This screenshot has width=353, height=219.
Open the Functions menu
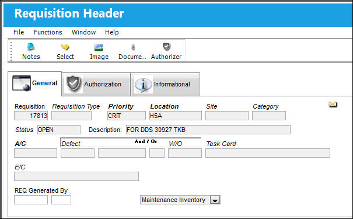(48, 32)
